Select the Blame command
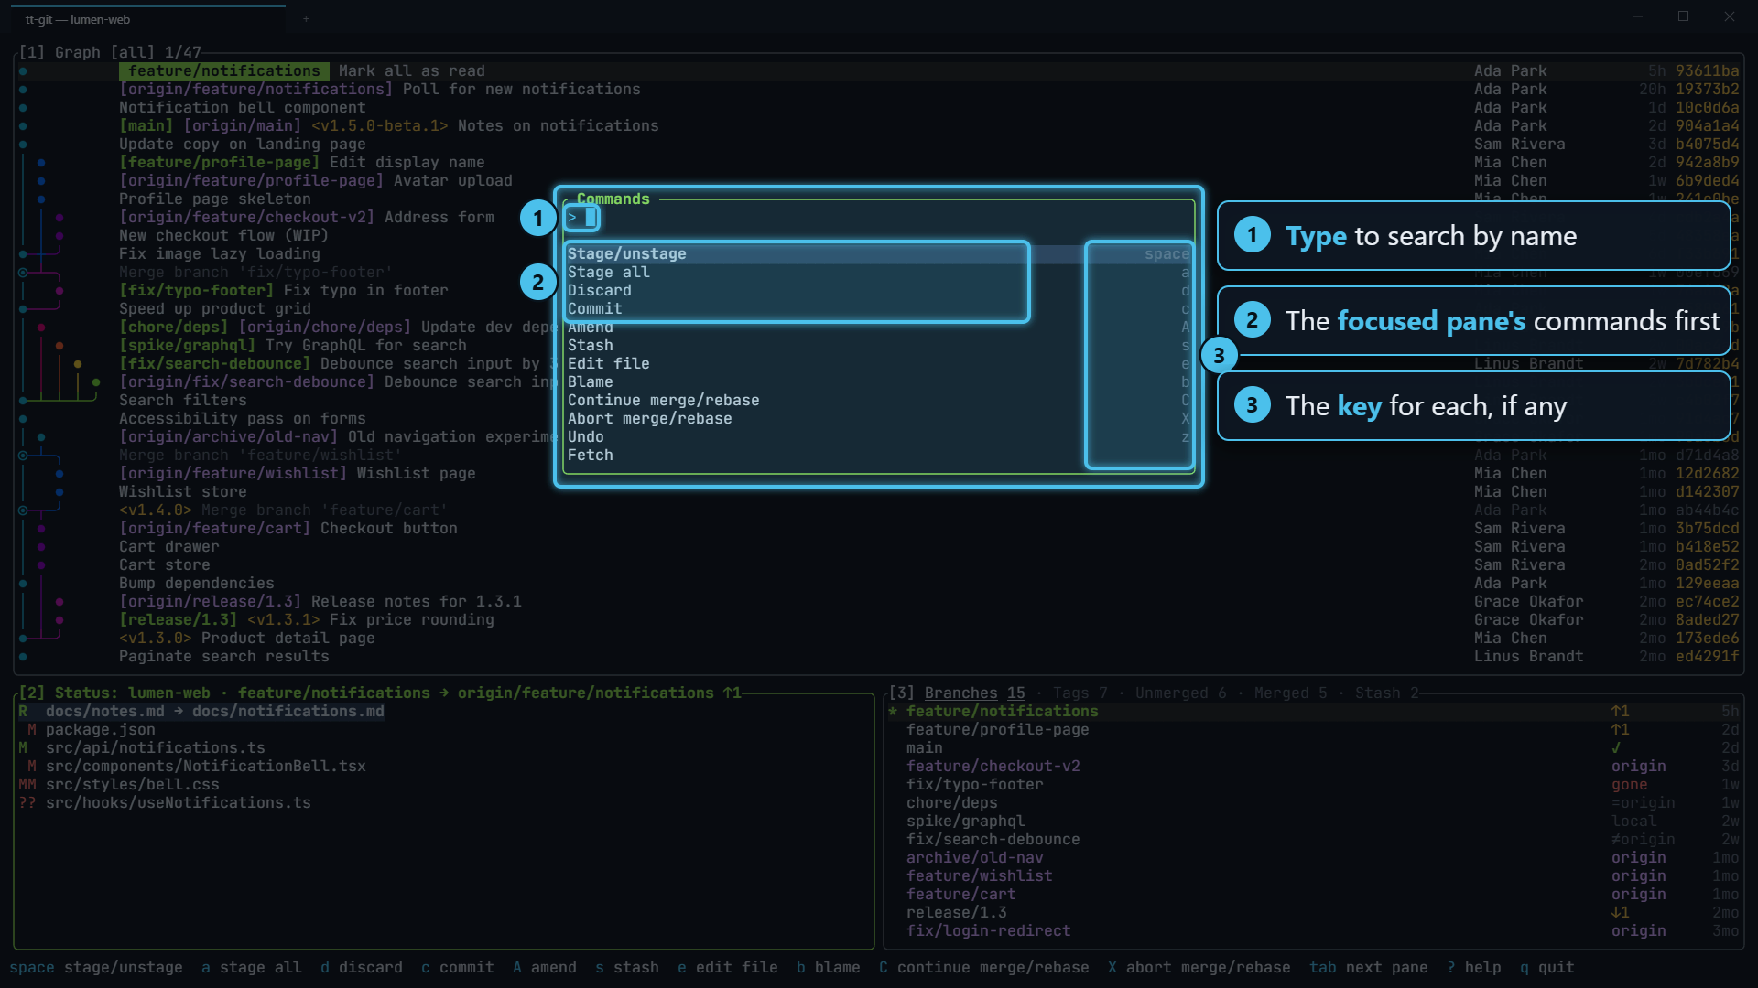Screen dimensions: 1758x988 click(879, 382)
